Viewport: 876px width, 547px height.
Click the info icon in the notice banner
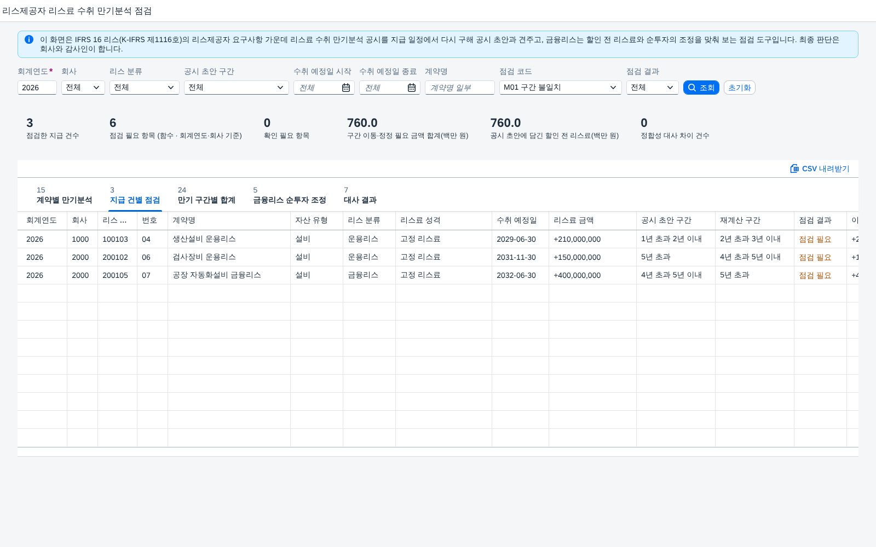(x=29, y=39)
